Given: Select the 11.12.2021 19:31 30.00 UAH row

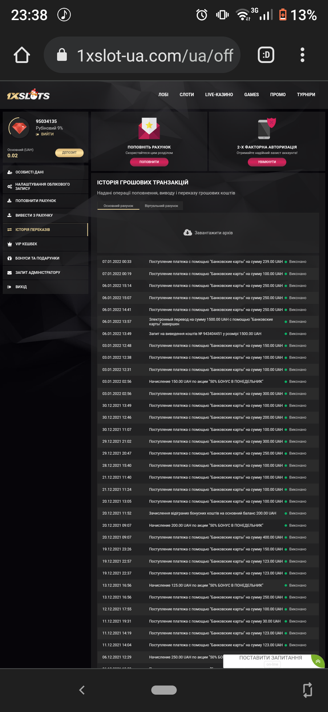Looking at the screenshot, I should pos(208,621).
